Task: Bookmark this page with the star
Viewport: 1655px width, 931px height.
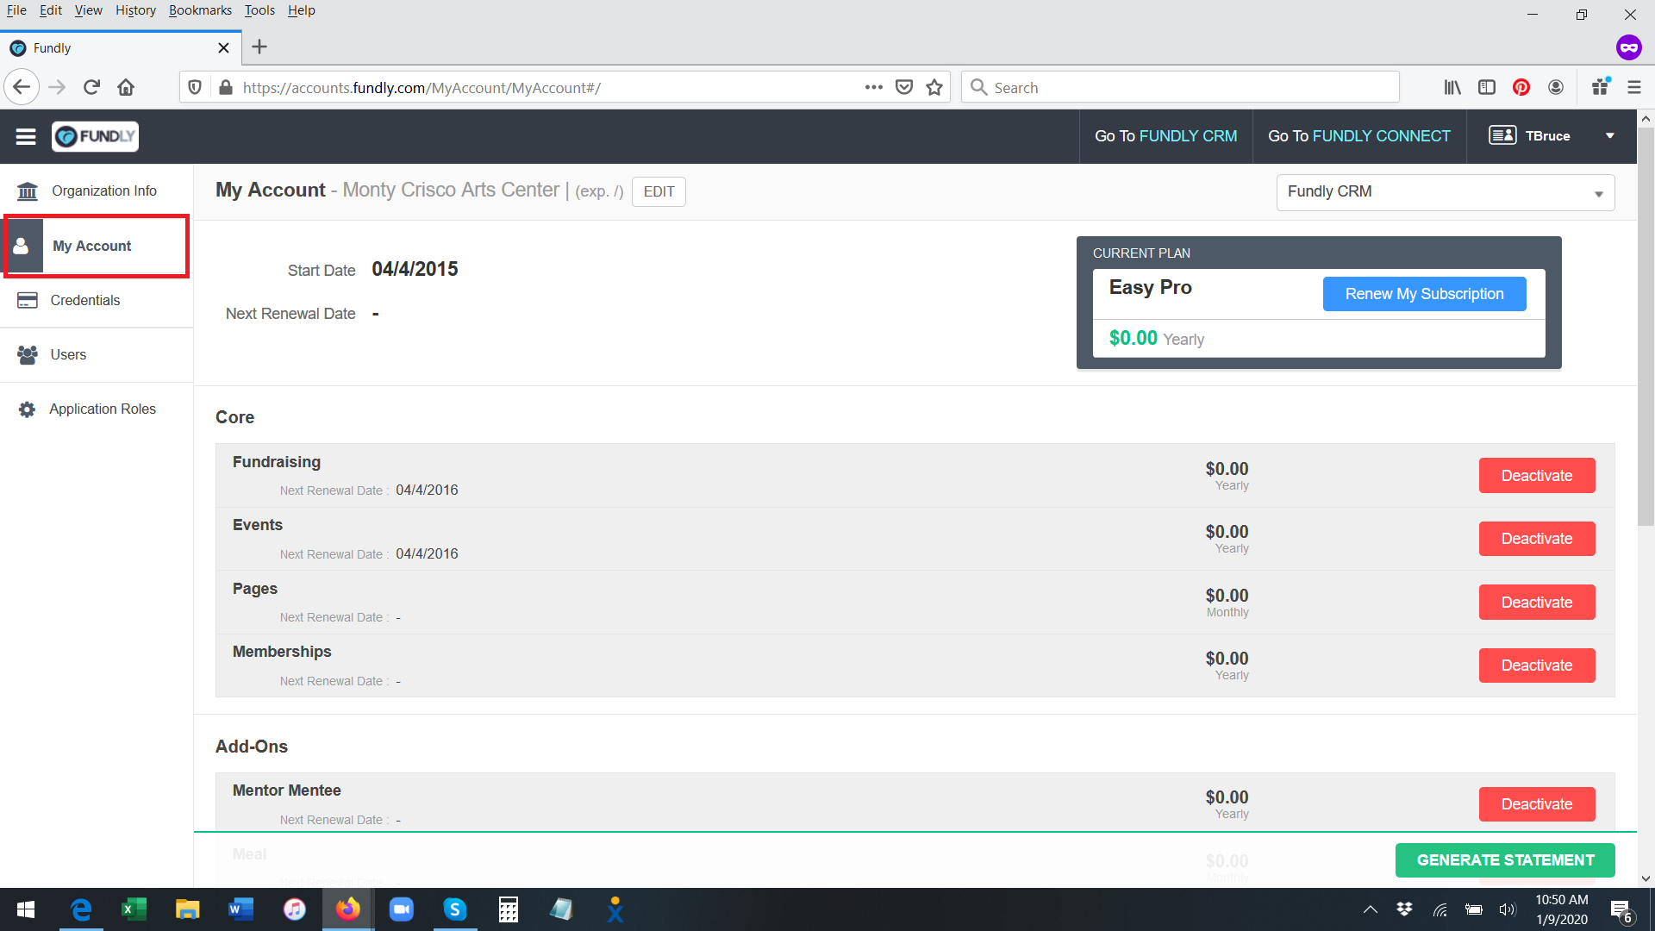Action: [934, 87]
